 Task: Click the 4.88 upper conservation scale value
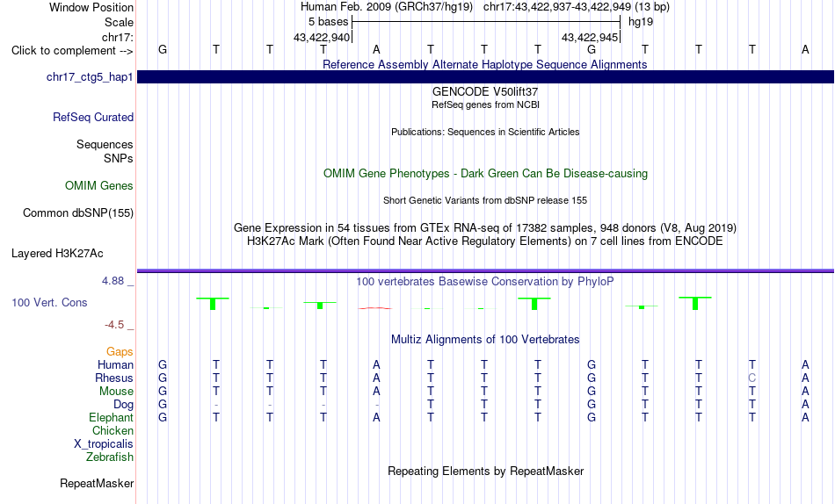(113, 280)
